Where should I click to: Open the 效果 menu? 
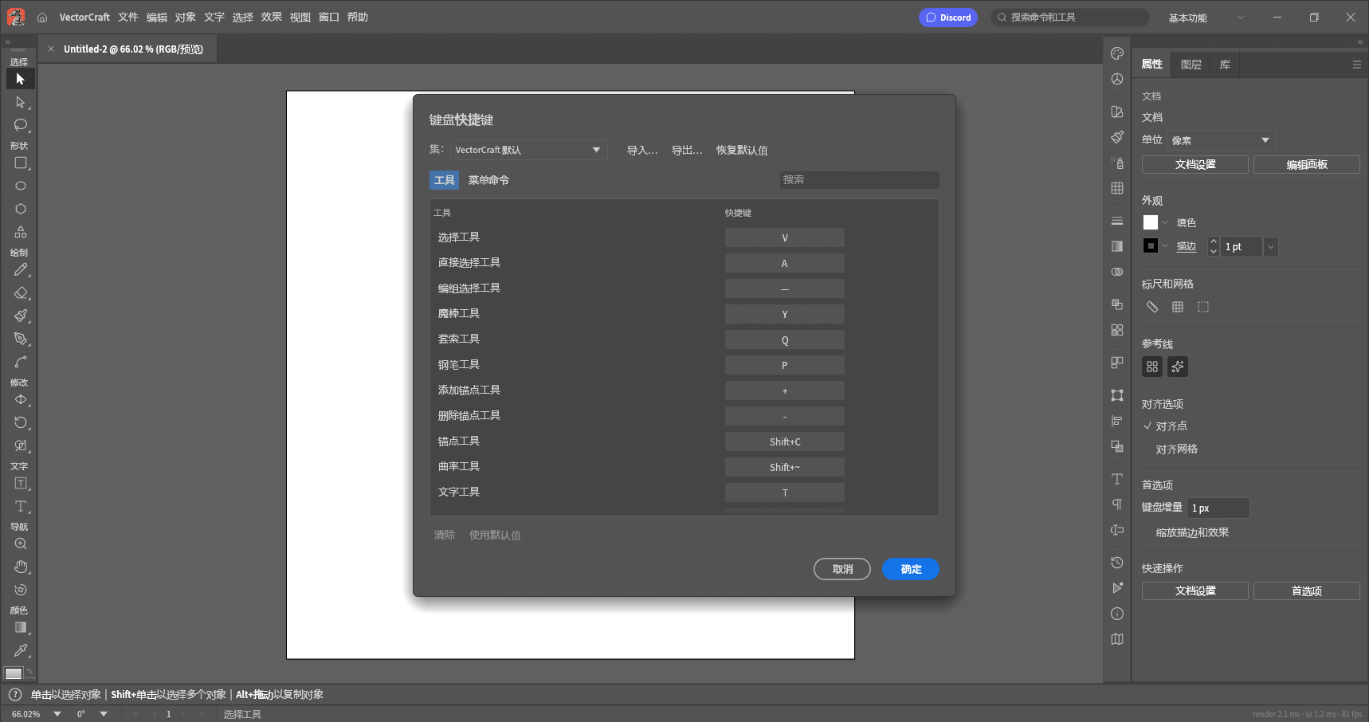click(272, 17)
